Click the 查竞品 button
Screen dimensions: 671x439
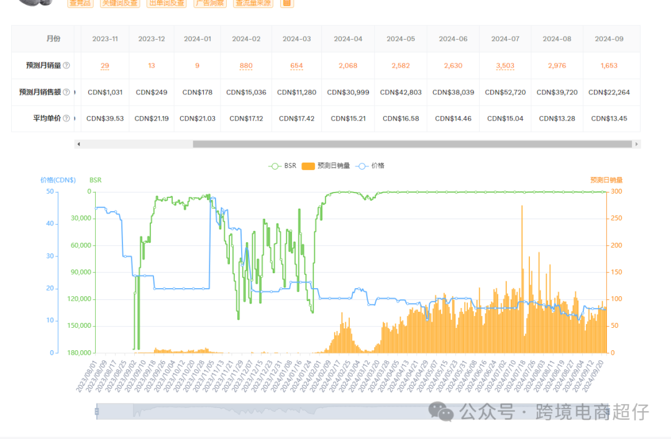(80, 3)
